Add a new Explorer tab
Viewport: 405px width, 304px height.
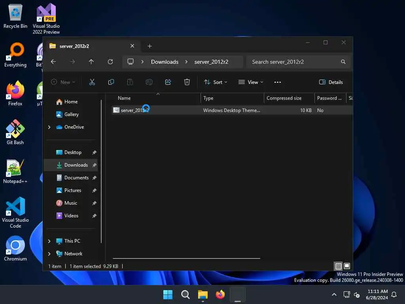point(150,46)
